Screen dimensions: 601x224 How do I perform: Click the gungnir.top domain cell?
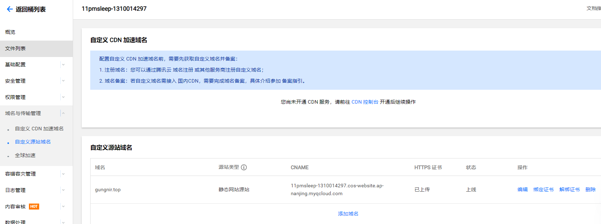click(x=108, y=190)
